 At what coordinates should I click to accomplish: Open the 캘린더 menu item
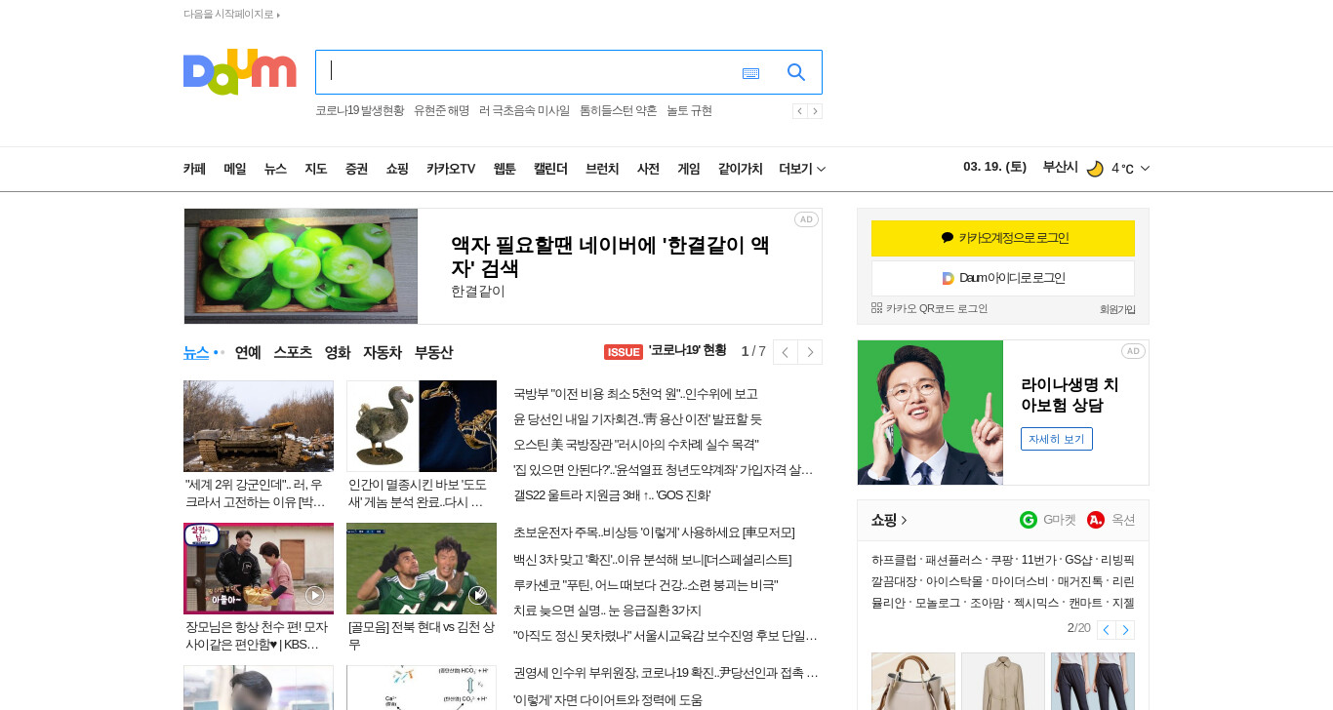pyautogui.click(x=550, y=169)
